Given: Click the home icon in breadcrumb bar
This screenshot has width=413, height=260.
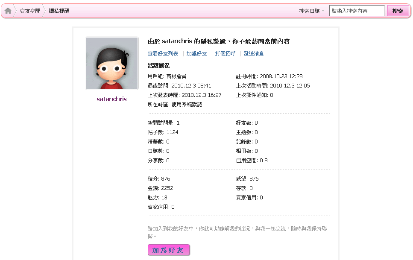Looking at the screenshot, I should point(8,11).
